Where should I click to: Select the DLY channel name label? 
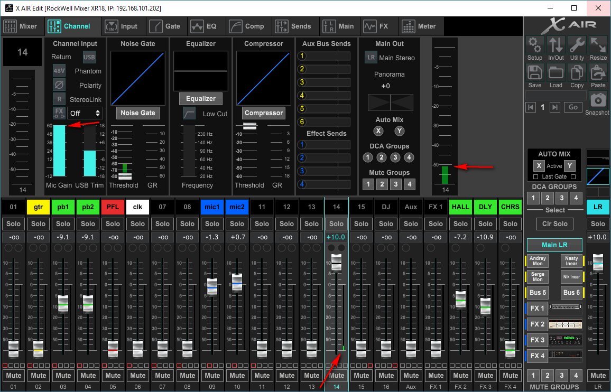485,207
